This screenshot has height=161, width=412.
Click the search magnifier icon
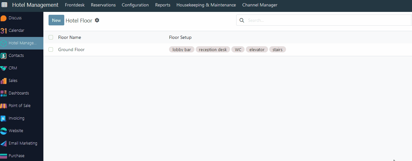pos(242,20)
